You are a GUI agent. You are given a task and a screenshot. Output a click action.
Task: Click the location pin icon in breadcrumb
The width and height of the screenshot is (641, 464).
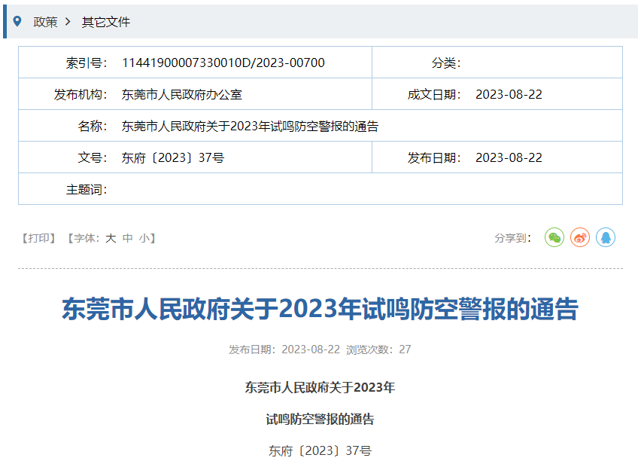(17, 21)
